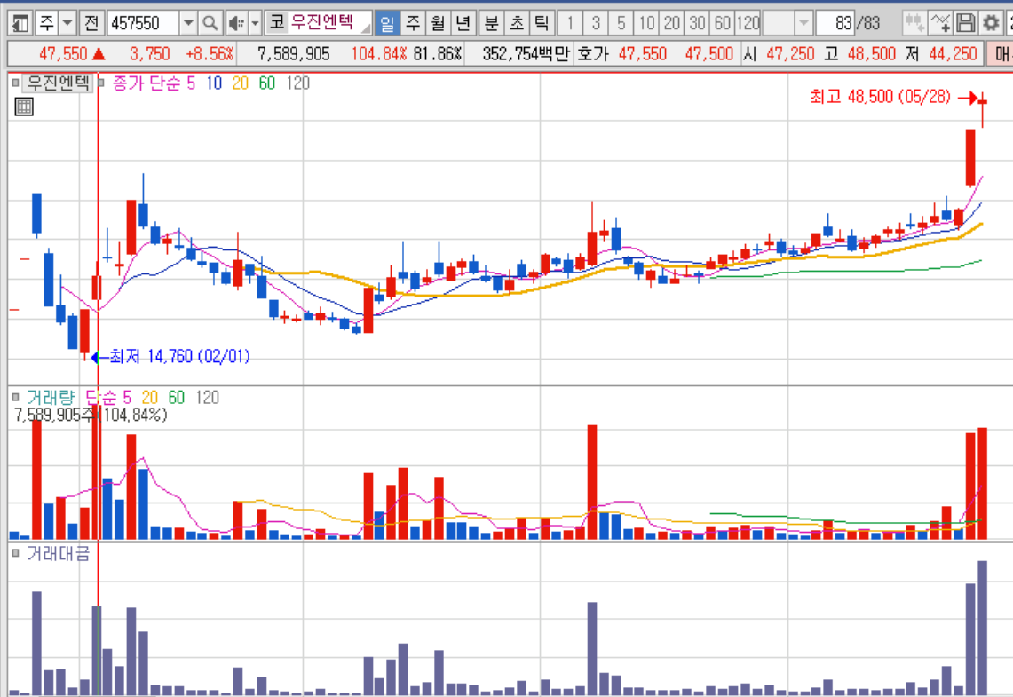Click the 81.86% value
Viewport: 1013px width, 697px height.
pos(438,53)
